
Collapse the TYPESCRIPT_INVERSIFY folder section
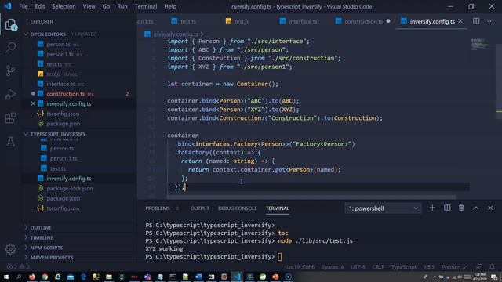58,134
